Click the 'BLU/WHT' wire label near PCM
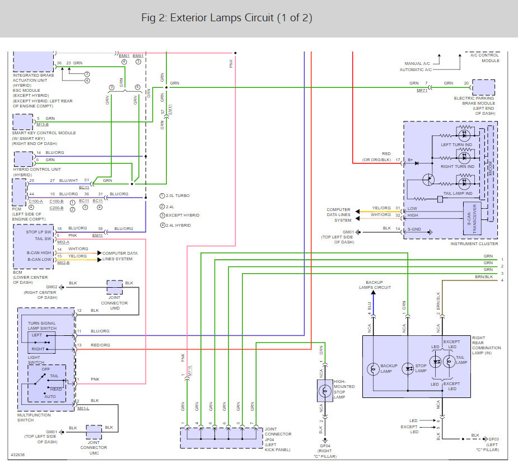 pyautogui.click(x=69, y=181)
